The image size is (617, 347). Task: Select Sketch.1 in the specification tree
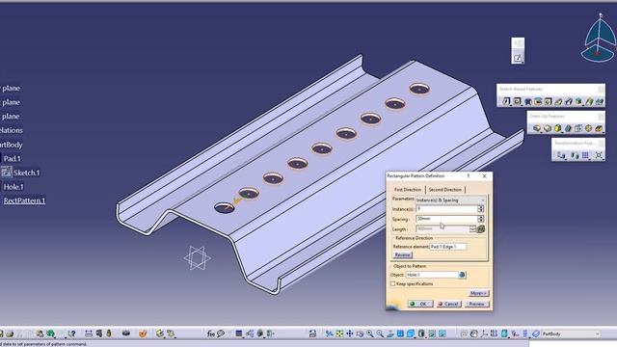(x=26, y=173)
